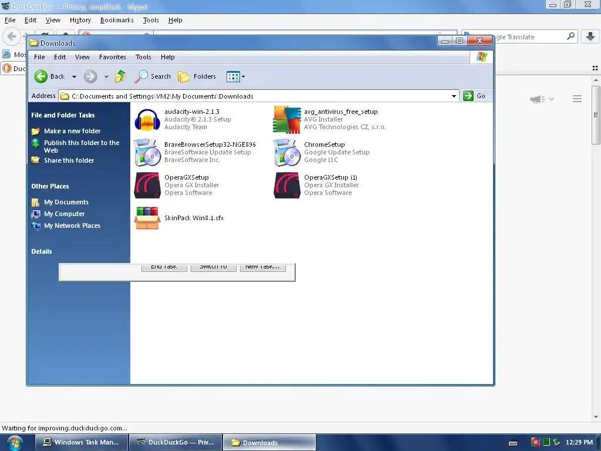Screen dimensions: 601x451
Task: Select the OperaGXSetup (1) installer icon
Action: click(286, 185)
